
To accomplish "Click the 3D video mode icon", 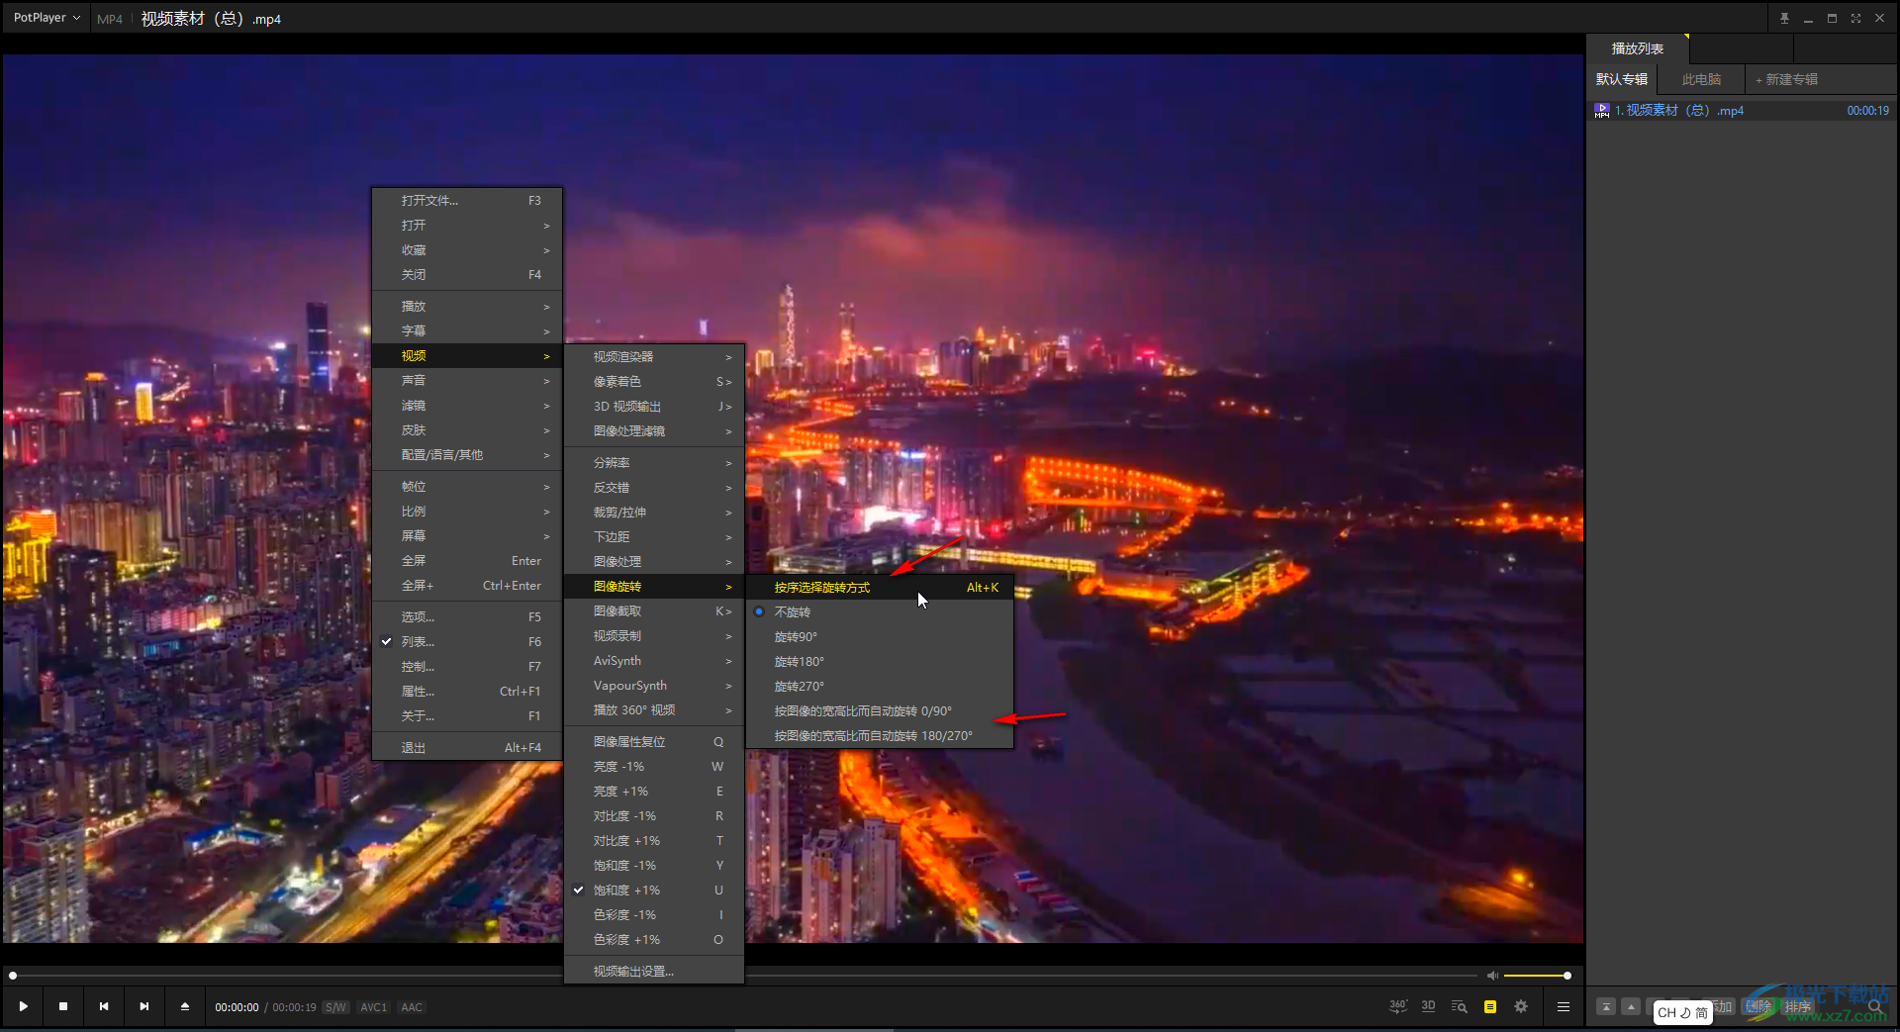I will click(1428, 1006).
